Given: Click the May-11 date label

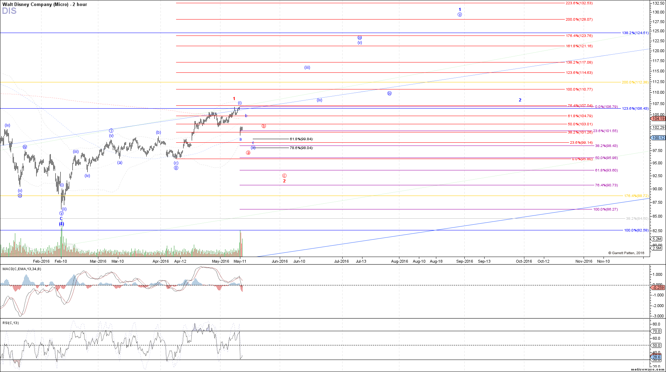Looking at the screenshot, I should (x=240, y=262).
